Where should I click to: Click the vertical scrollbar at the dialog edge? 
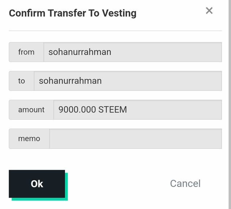pyautogui.click(x=230, y=104)
